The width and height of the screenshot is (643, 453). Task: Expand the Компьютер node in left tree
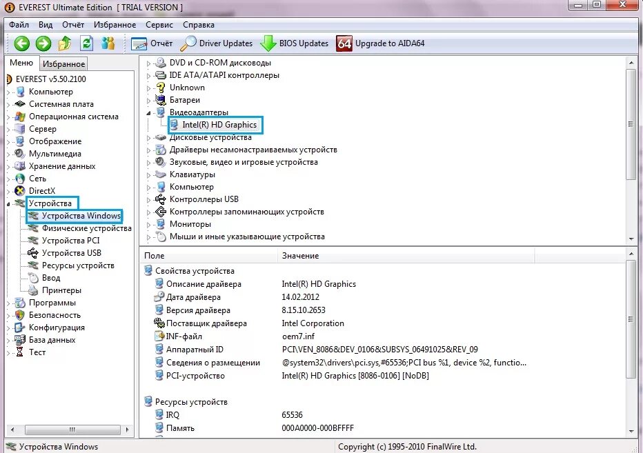pyautogui.click(x=8, y=92)
